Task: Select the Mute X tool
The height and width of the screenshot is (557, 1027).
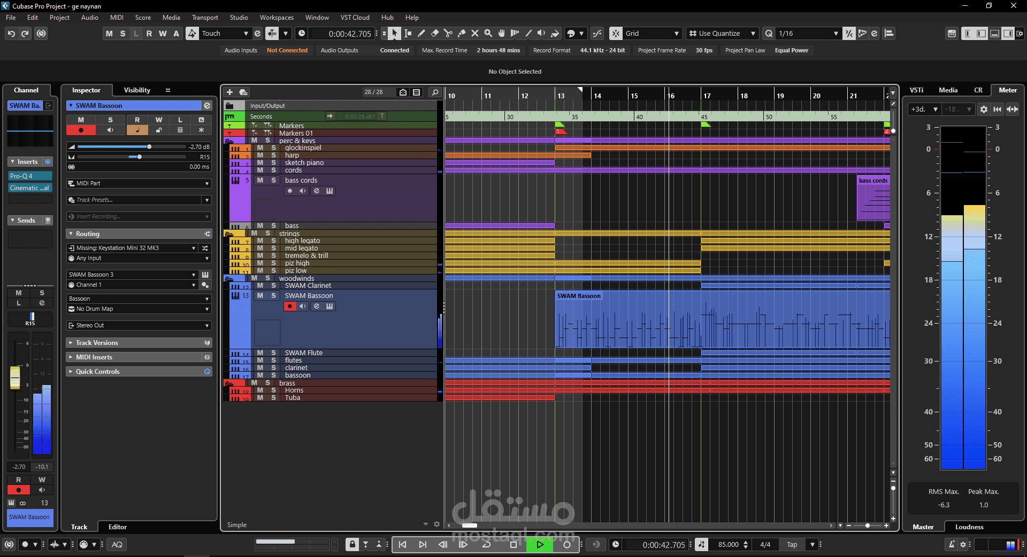Action: click(x=474, y=34)
